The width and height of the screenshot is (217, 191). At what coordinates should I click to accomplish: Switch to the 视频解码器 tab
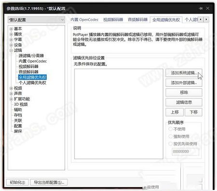pos(113,20)
